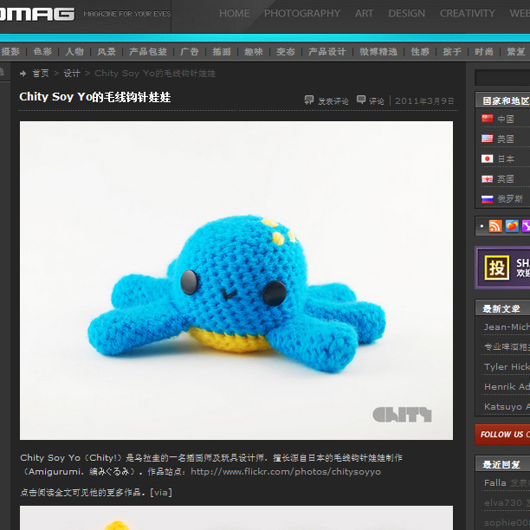This screenshot has width=530, height=530.
Task: Click the 评论 link beside the date
Action: (x=377, y=100)
